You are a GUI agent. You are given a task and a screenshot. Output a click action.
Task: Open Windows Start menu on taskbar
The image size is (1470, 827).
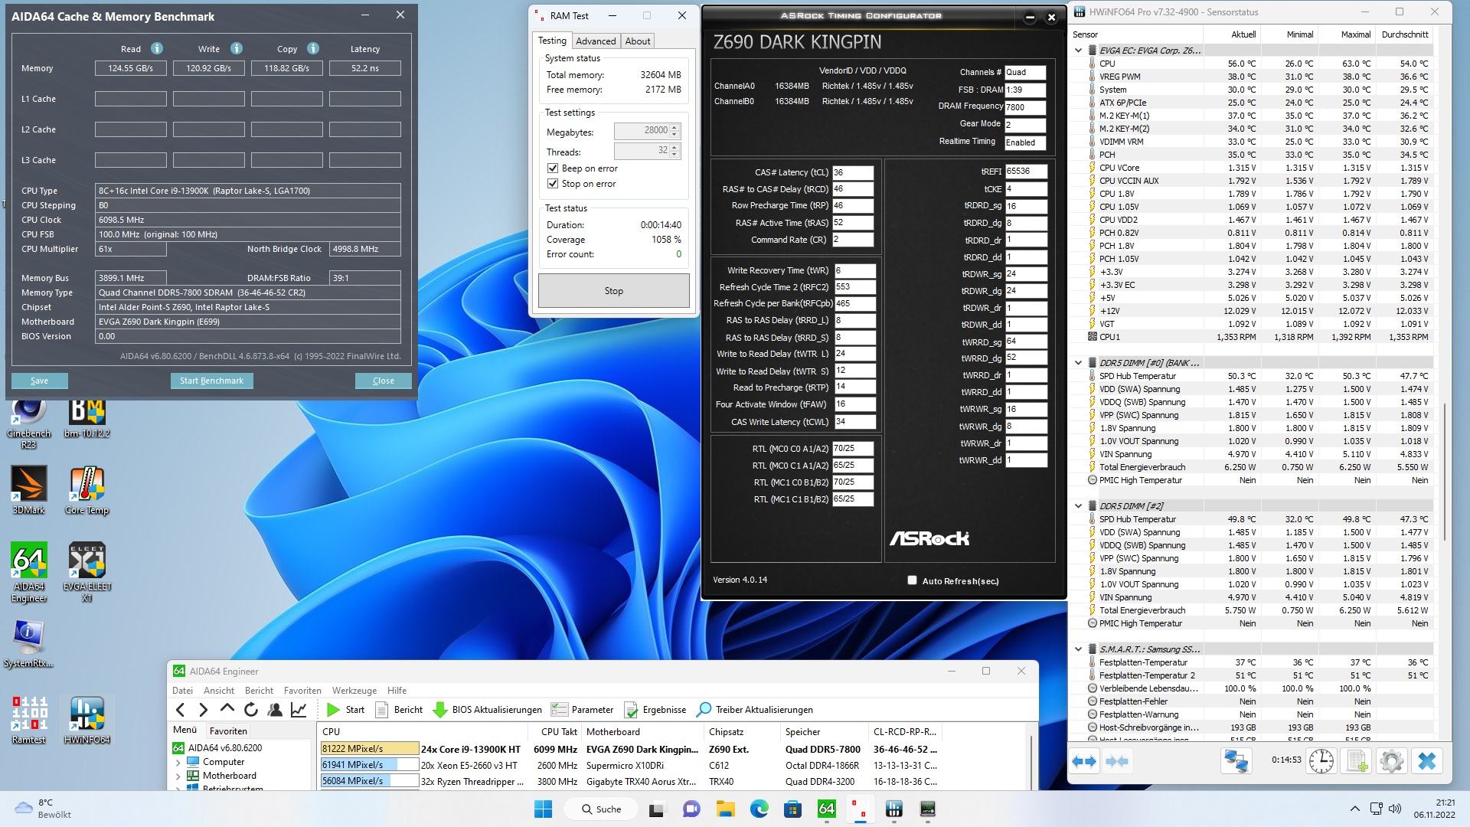(x=544, y=809)
